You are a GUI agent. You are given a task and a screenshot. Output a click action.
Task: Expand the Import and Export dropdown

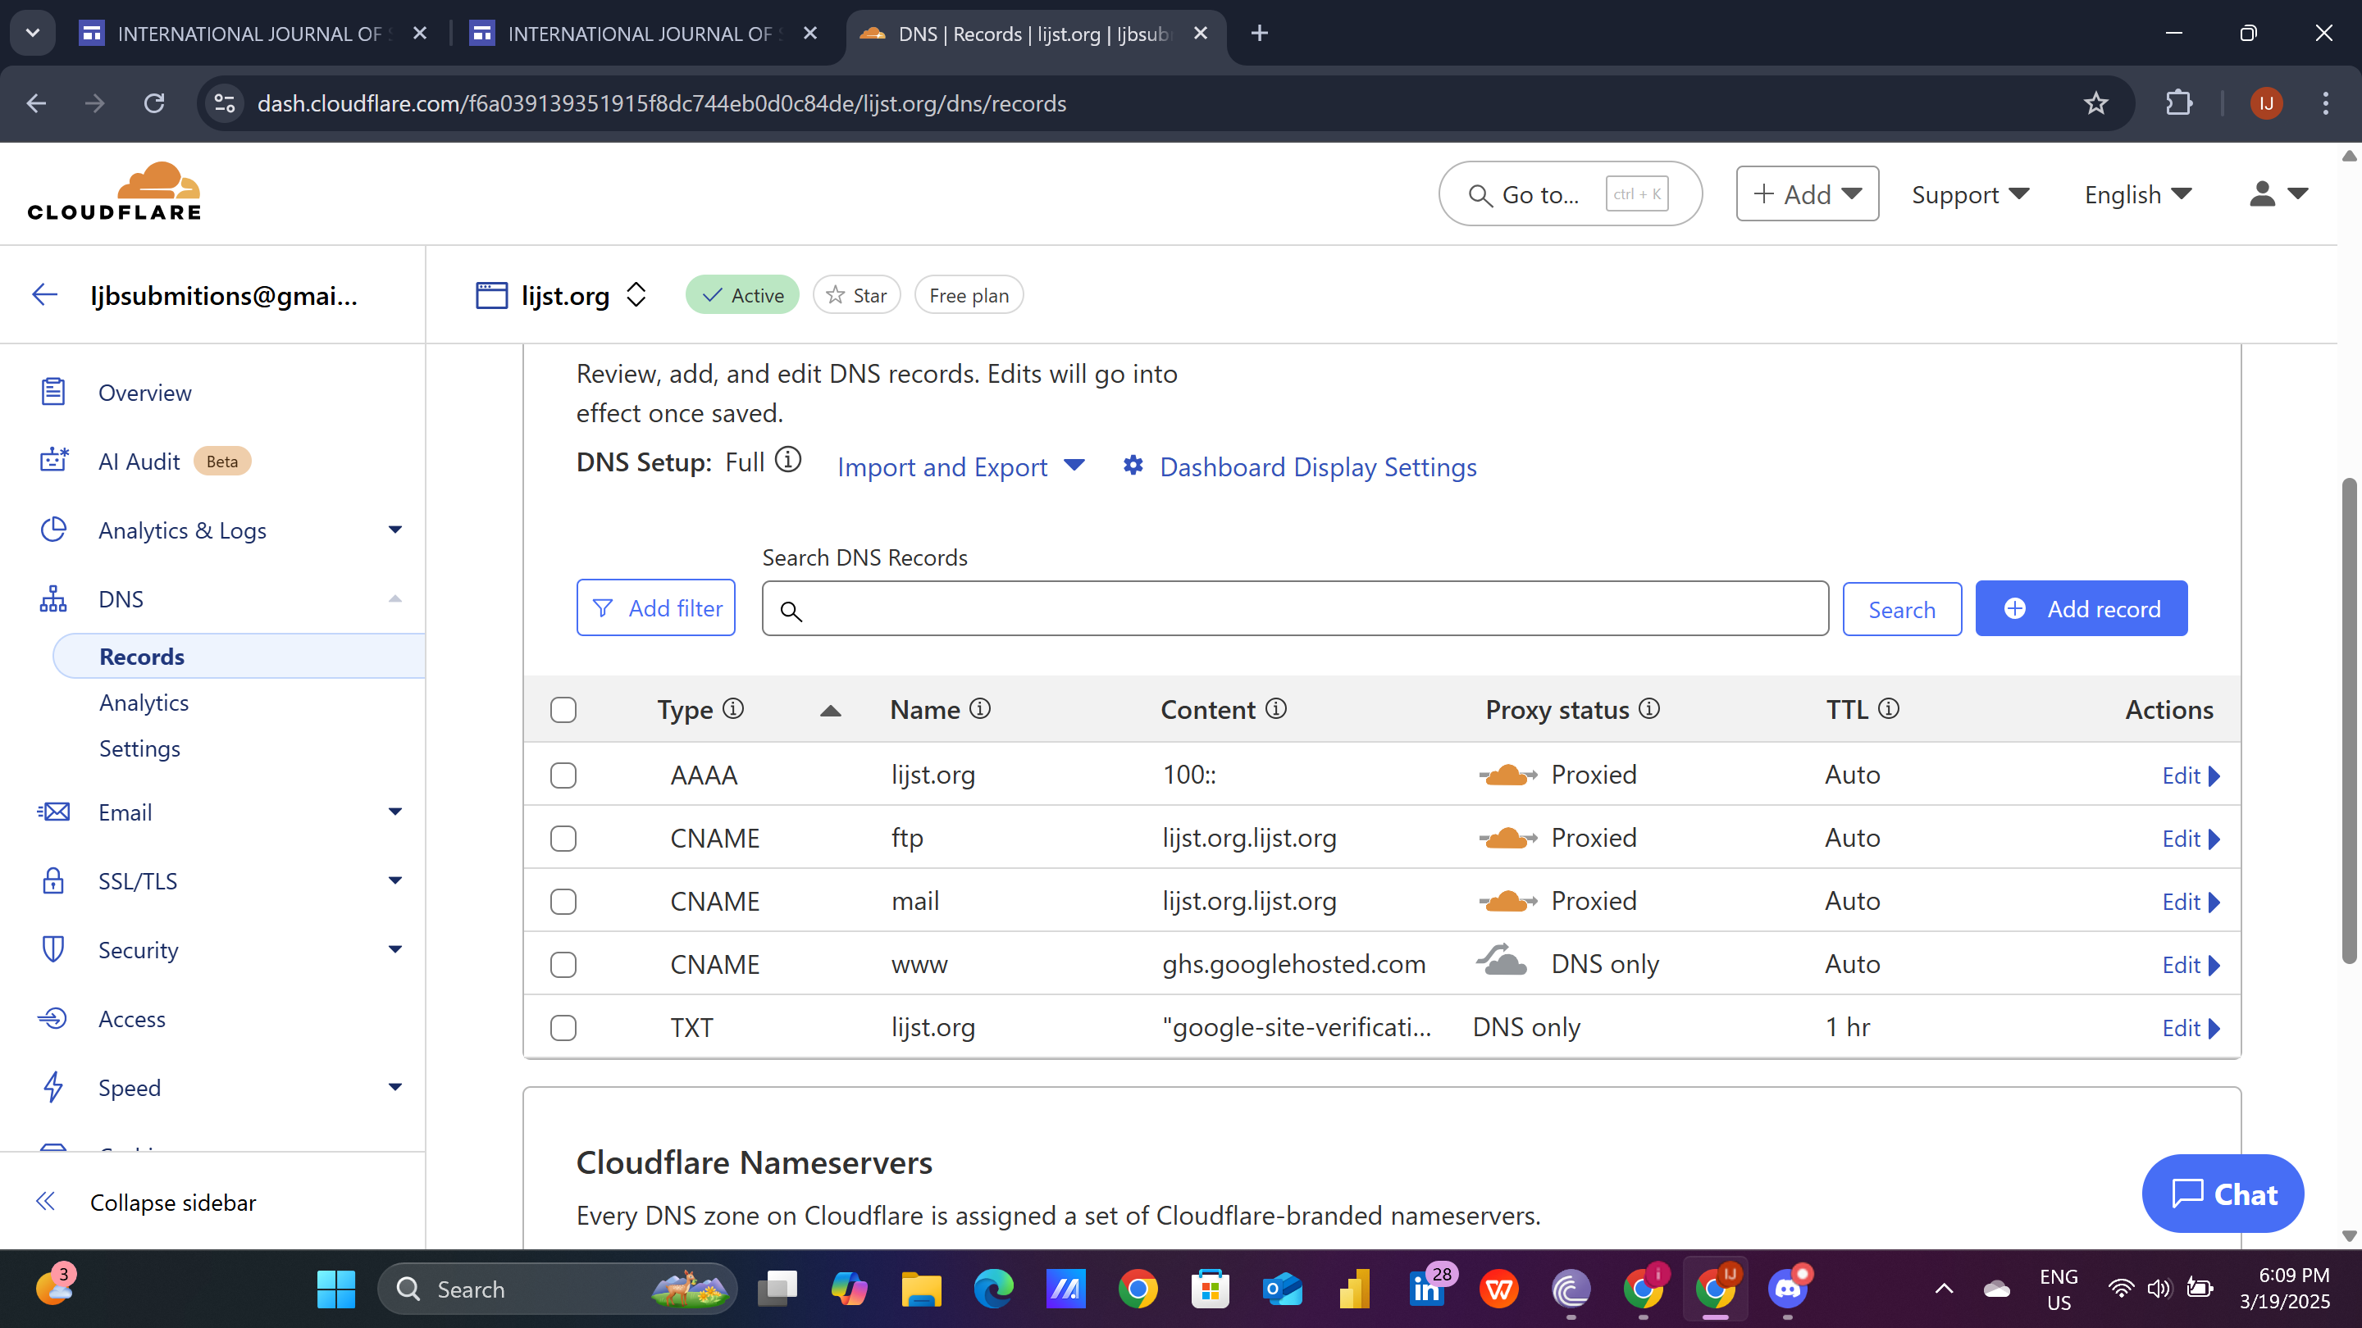click(x=960, y=467)
